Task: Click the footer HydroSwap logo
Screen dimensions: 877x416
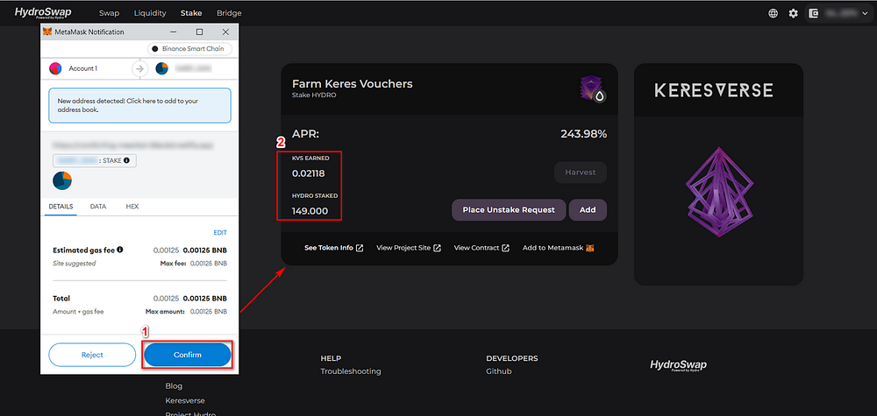Action: click(x=679, y=366)
